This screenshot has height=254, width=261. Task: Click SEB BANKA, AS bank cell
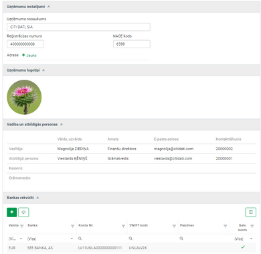pyautogui.click(x=40, y=248)
